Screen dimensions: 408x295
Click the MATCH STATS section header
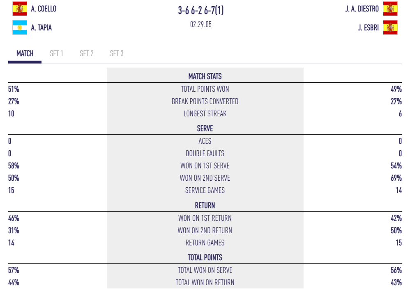pos(205,77)
